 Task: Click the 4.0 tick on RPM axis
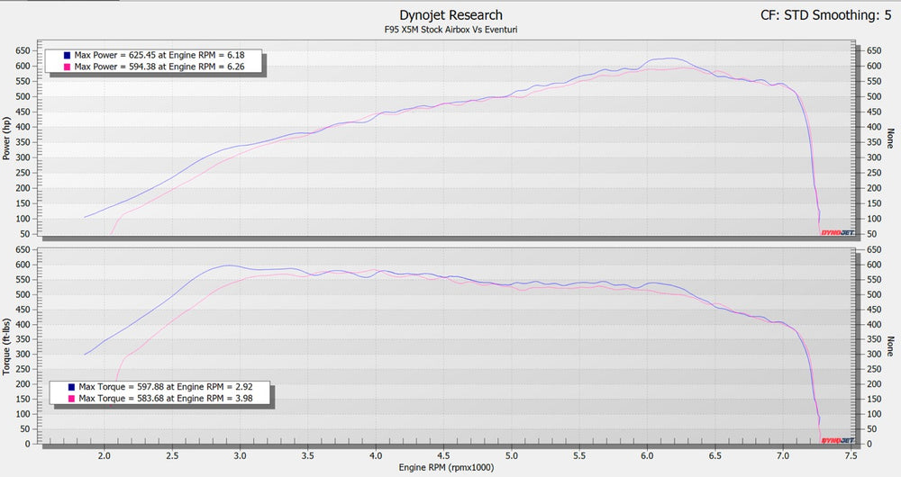376,456
